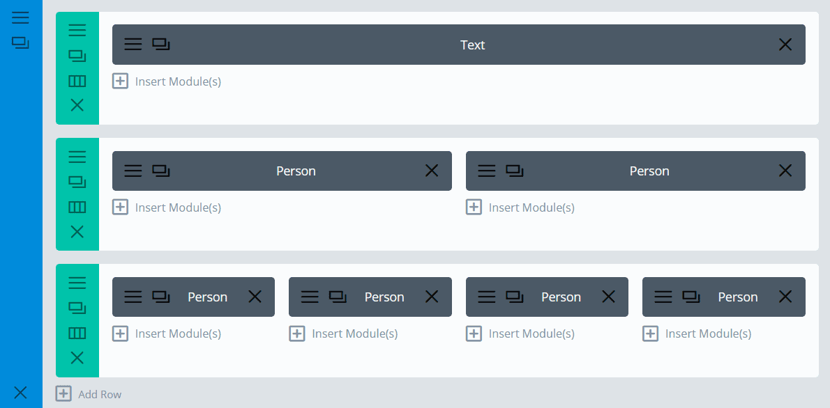Open section settings hamburger in blue sidebar
The image size is (830, 408).
point(20,17)
